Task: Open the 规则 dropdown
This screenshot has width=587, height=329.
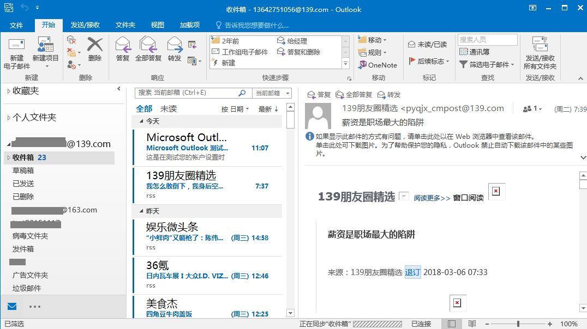Action: click(372, 52)
